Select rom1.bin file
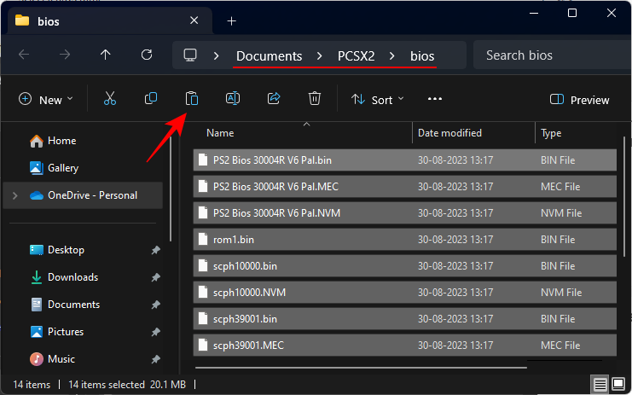Viewport: 632px width, 395px height. (404, 240)
